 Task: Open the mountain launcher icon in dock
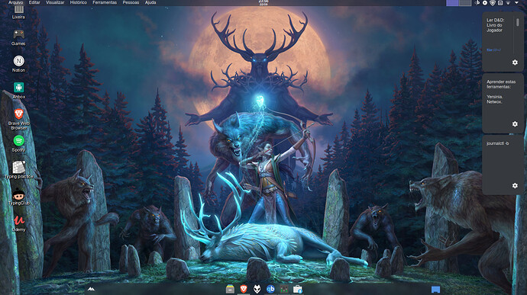(x=91, y=289)
